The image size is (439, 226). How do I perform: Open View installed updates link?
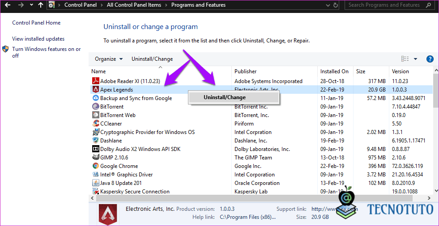coord(38,39)
